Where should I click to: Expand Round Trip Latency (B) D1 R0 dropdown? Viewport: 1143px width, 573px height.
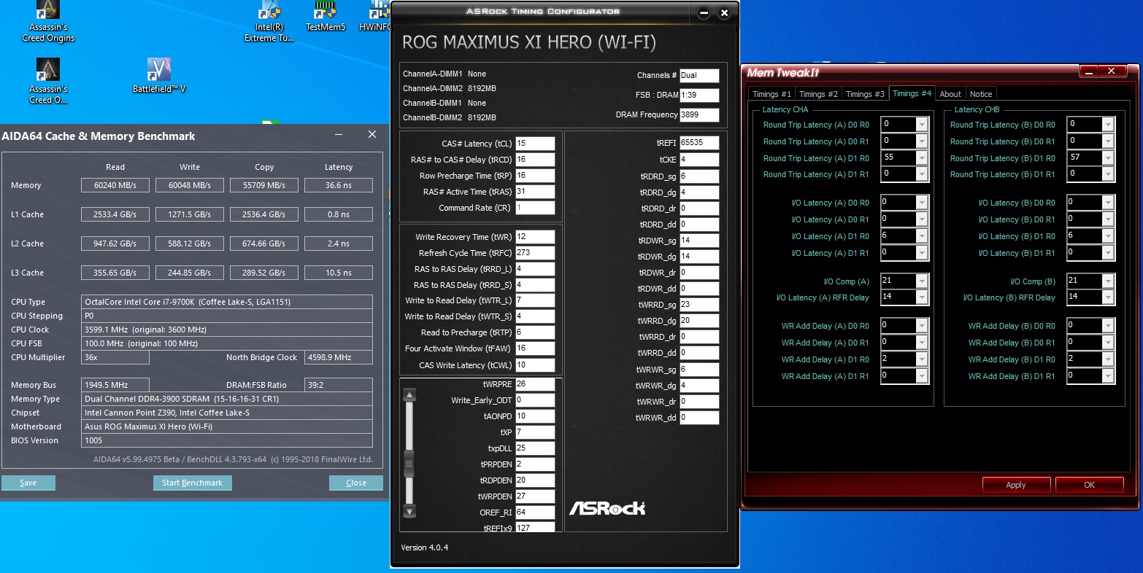(1108, 158)
